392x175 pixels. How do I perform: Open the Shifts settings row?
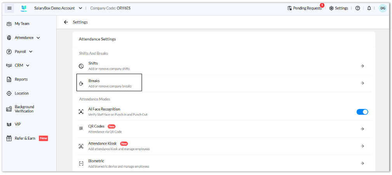click(222, 66)
